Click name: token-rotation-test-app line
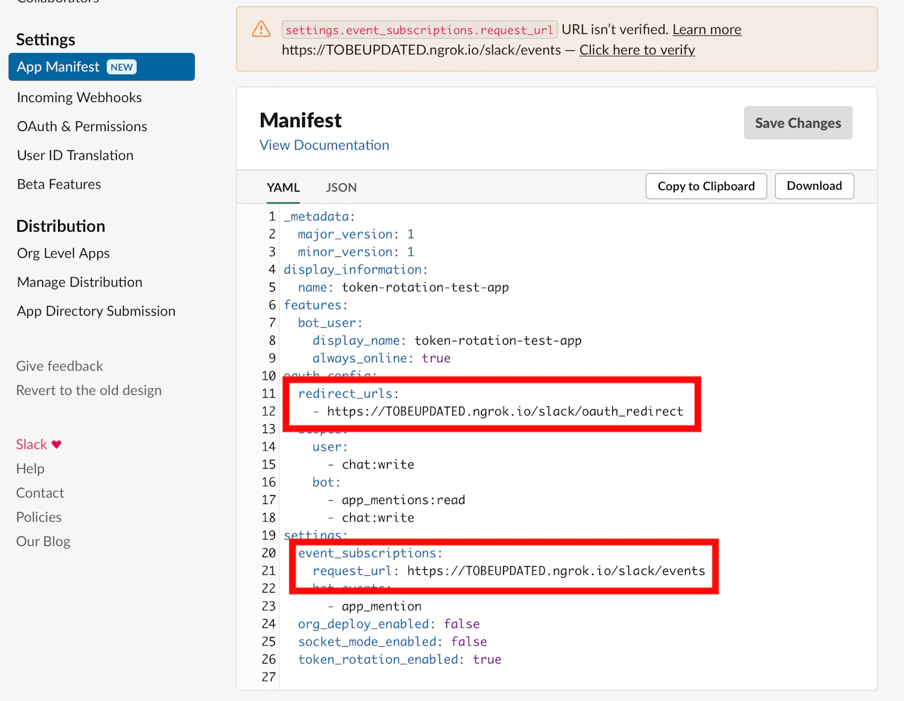This screenshot has height=701, width=904. (404, 287)
